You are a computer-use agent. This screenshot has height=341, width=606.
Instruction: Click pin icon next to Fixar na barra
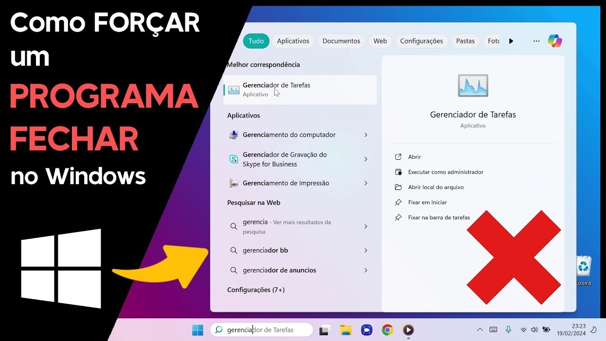click(398, 217)
